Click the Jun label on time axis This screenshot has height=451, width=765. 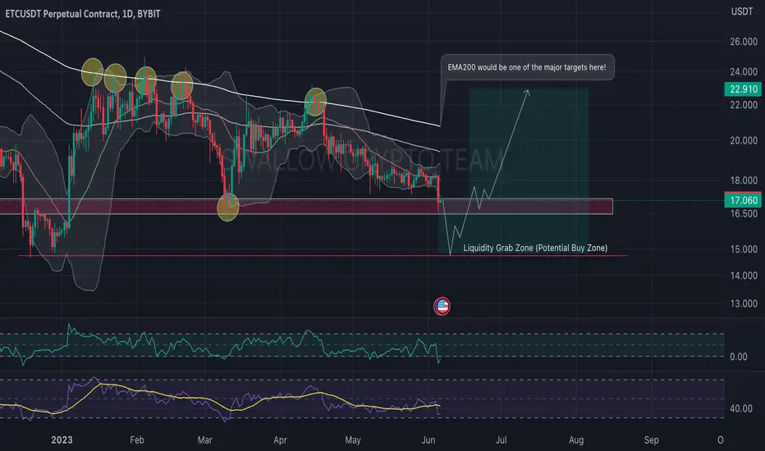pos(428,440)
